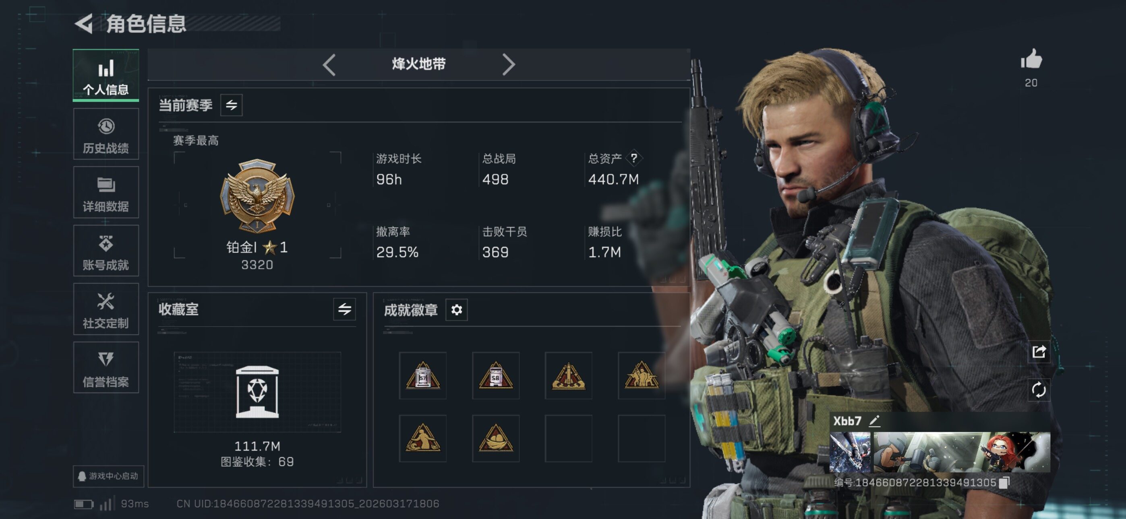1126x519 pixels.
Task: Toggle the 收藏室 swap view button
Action: (x=344, y=309)
